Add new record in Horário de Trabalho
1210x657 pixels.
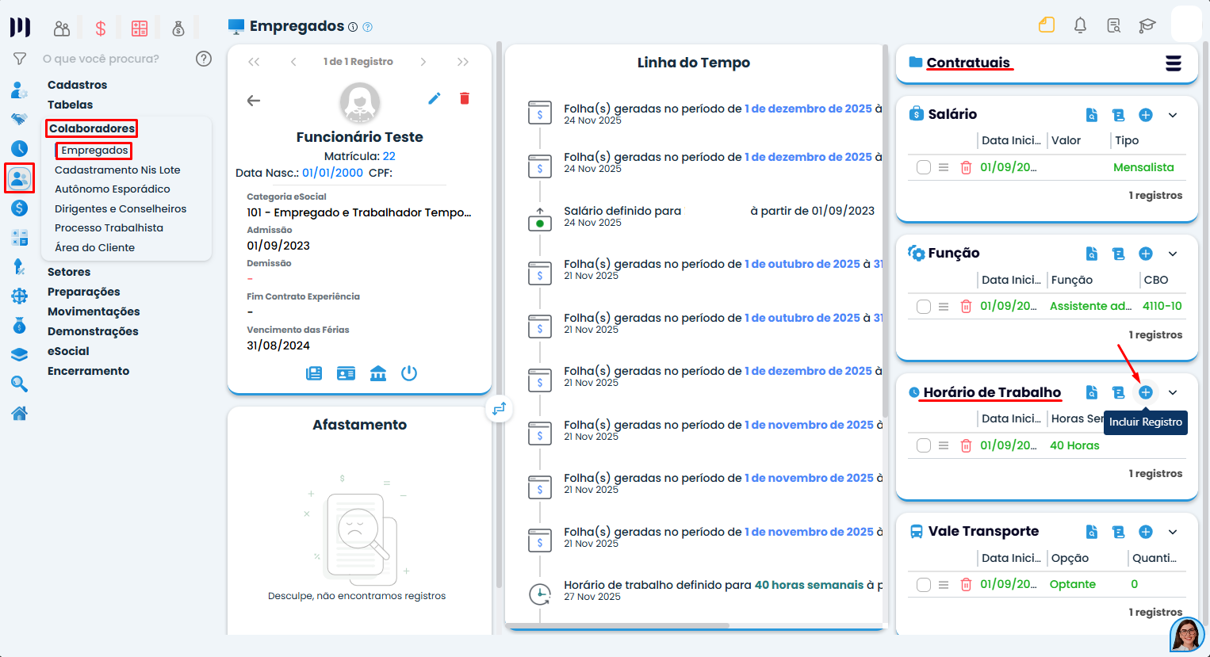pyautogui.click(x=1145, y=392)
